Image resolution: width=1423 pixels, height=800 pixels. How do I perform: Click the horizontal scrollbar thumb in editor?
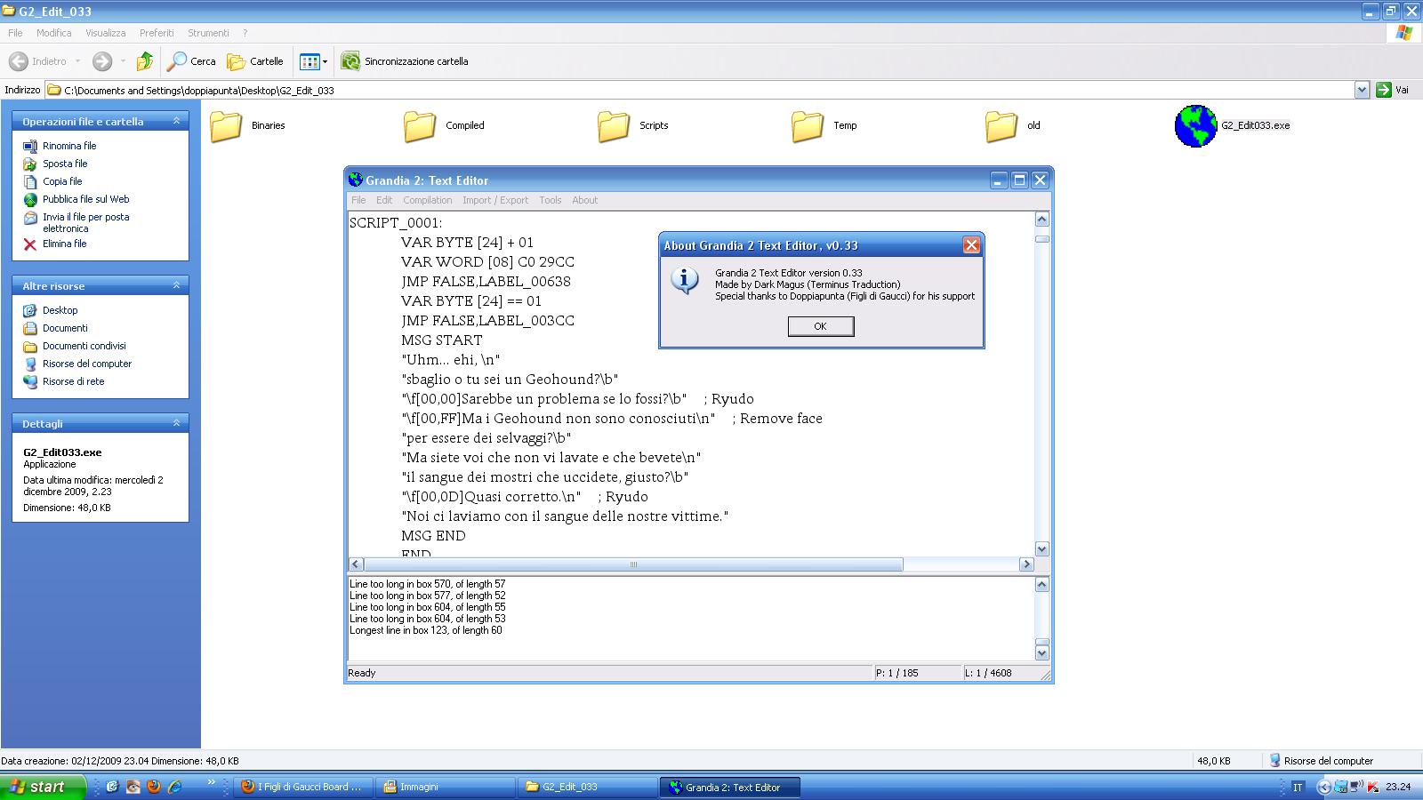pyautogui.click(x=633, y=564)
